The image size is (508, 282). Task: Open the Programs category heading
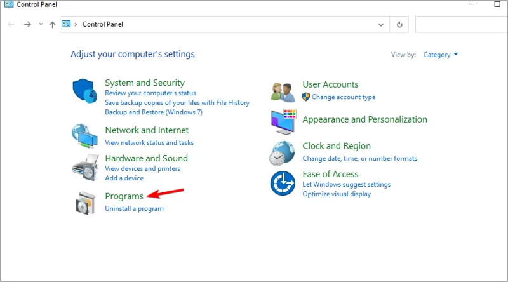click(x=124, y=196)
